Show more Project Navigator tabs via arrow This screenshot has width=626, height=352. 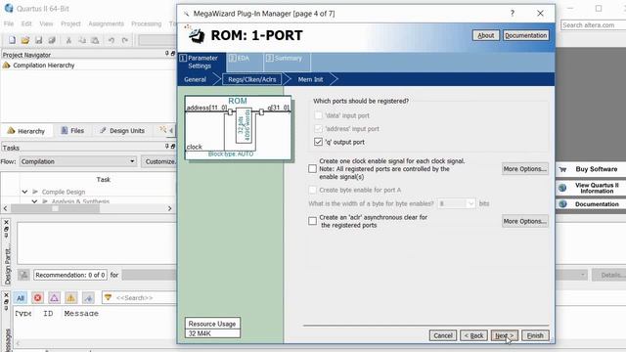171,130
